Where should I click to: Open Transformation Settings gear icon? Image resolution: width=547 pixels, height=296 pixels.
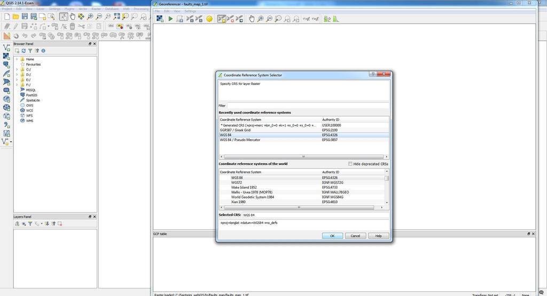[209, 19]
